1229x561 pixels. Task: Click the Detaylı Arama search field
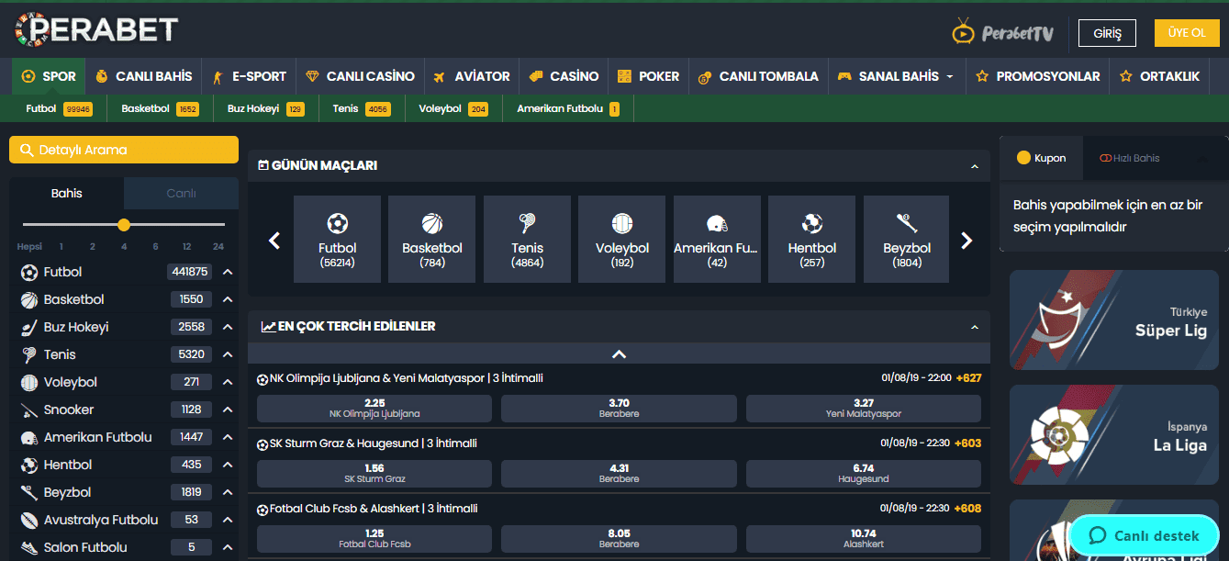(124, 150)
